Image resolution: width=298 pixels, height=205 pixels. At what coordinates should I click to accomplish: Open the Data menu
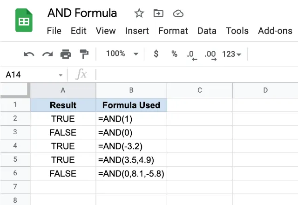207,31
